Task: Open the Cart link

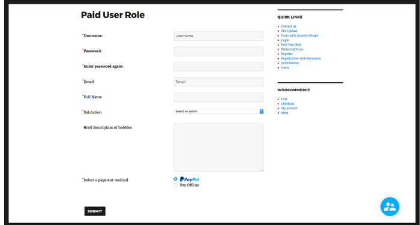Action: (284, 99)
